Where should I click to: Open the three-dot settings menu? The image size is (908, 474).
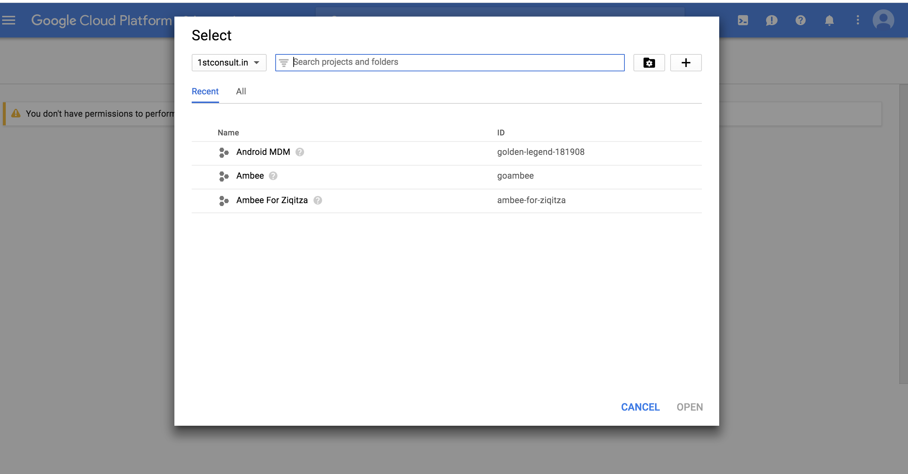click(x=858, y=20)
